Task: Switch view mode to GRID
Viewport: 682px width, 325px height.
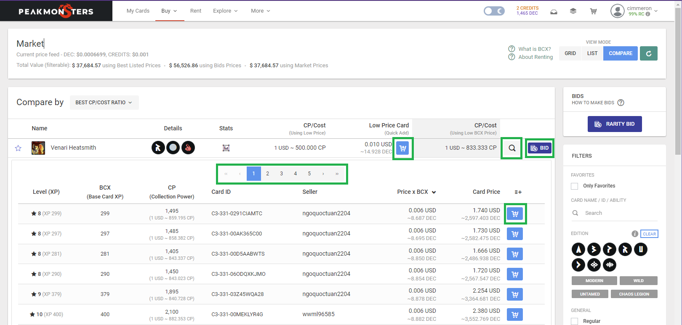Action: 570,53
